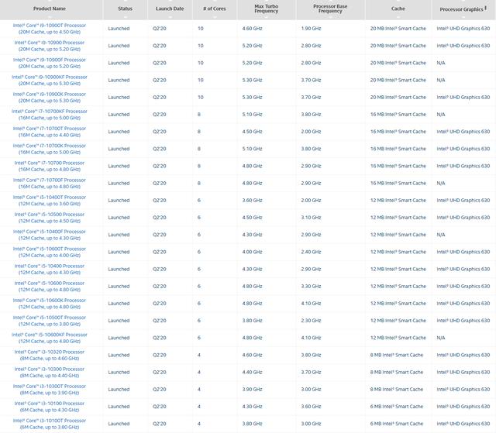The width and height of the screenshot is (496, 433).
Task: Open Intel Core i7-10700T Processor link
Action: pos(50,132)
